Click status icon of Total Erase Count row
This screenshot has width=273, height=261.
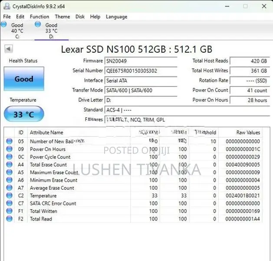point(9,164)
